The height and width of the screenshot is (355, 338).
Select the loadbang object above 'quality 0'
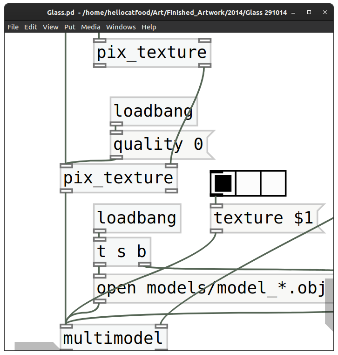[x=154, y=111]
